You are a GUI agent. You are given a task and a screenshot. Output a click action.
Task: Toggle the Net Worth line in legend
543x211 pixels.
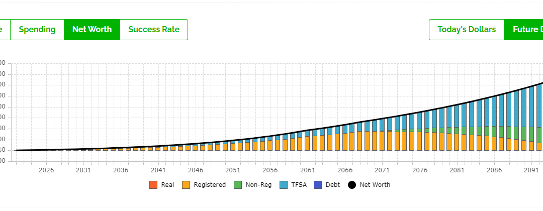pyautogui.click(x=369, y=185)
